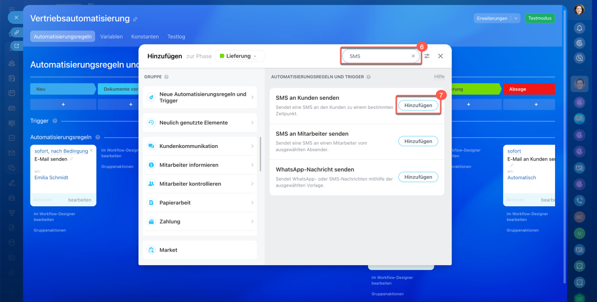Close the Hinzufügen dialog

[440, 56]
